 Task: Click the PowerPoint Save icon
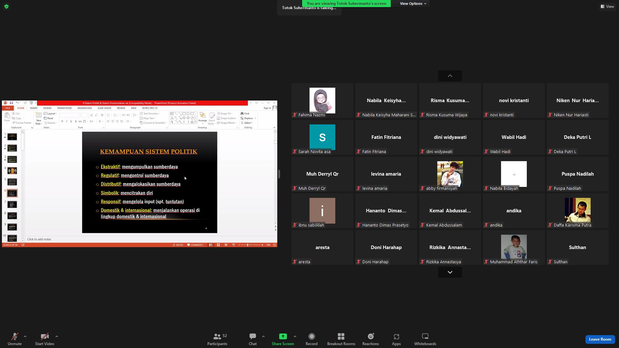click(11, 103)
